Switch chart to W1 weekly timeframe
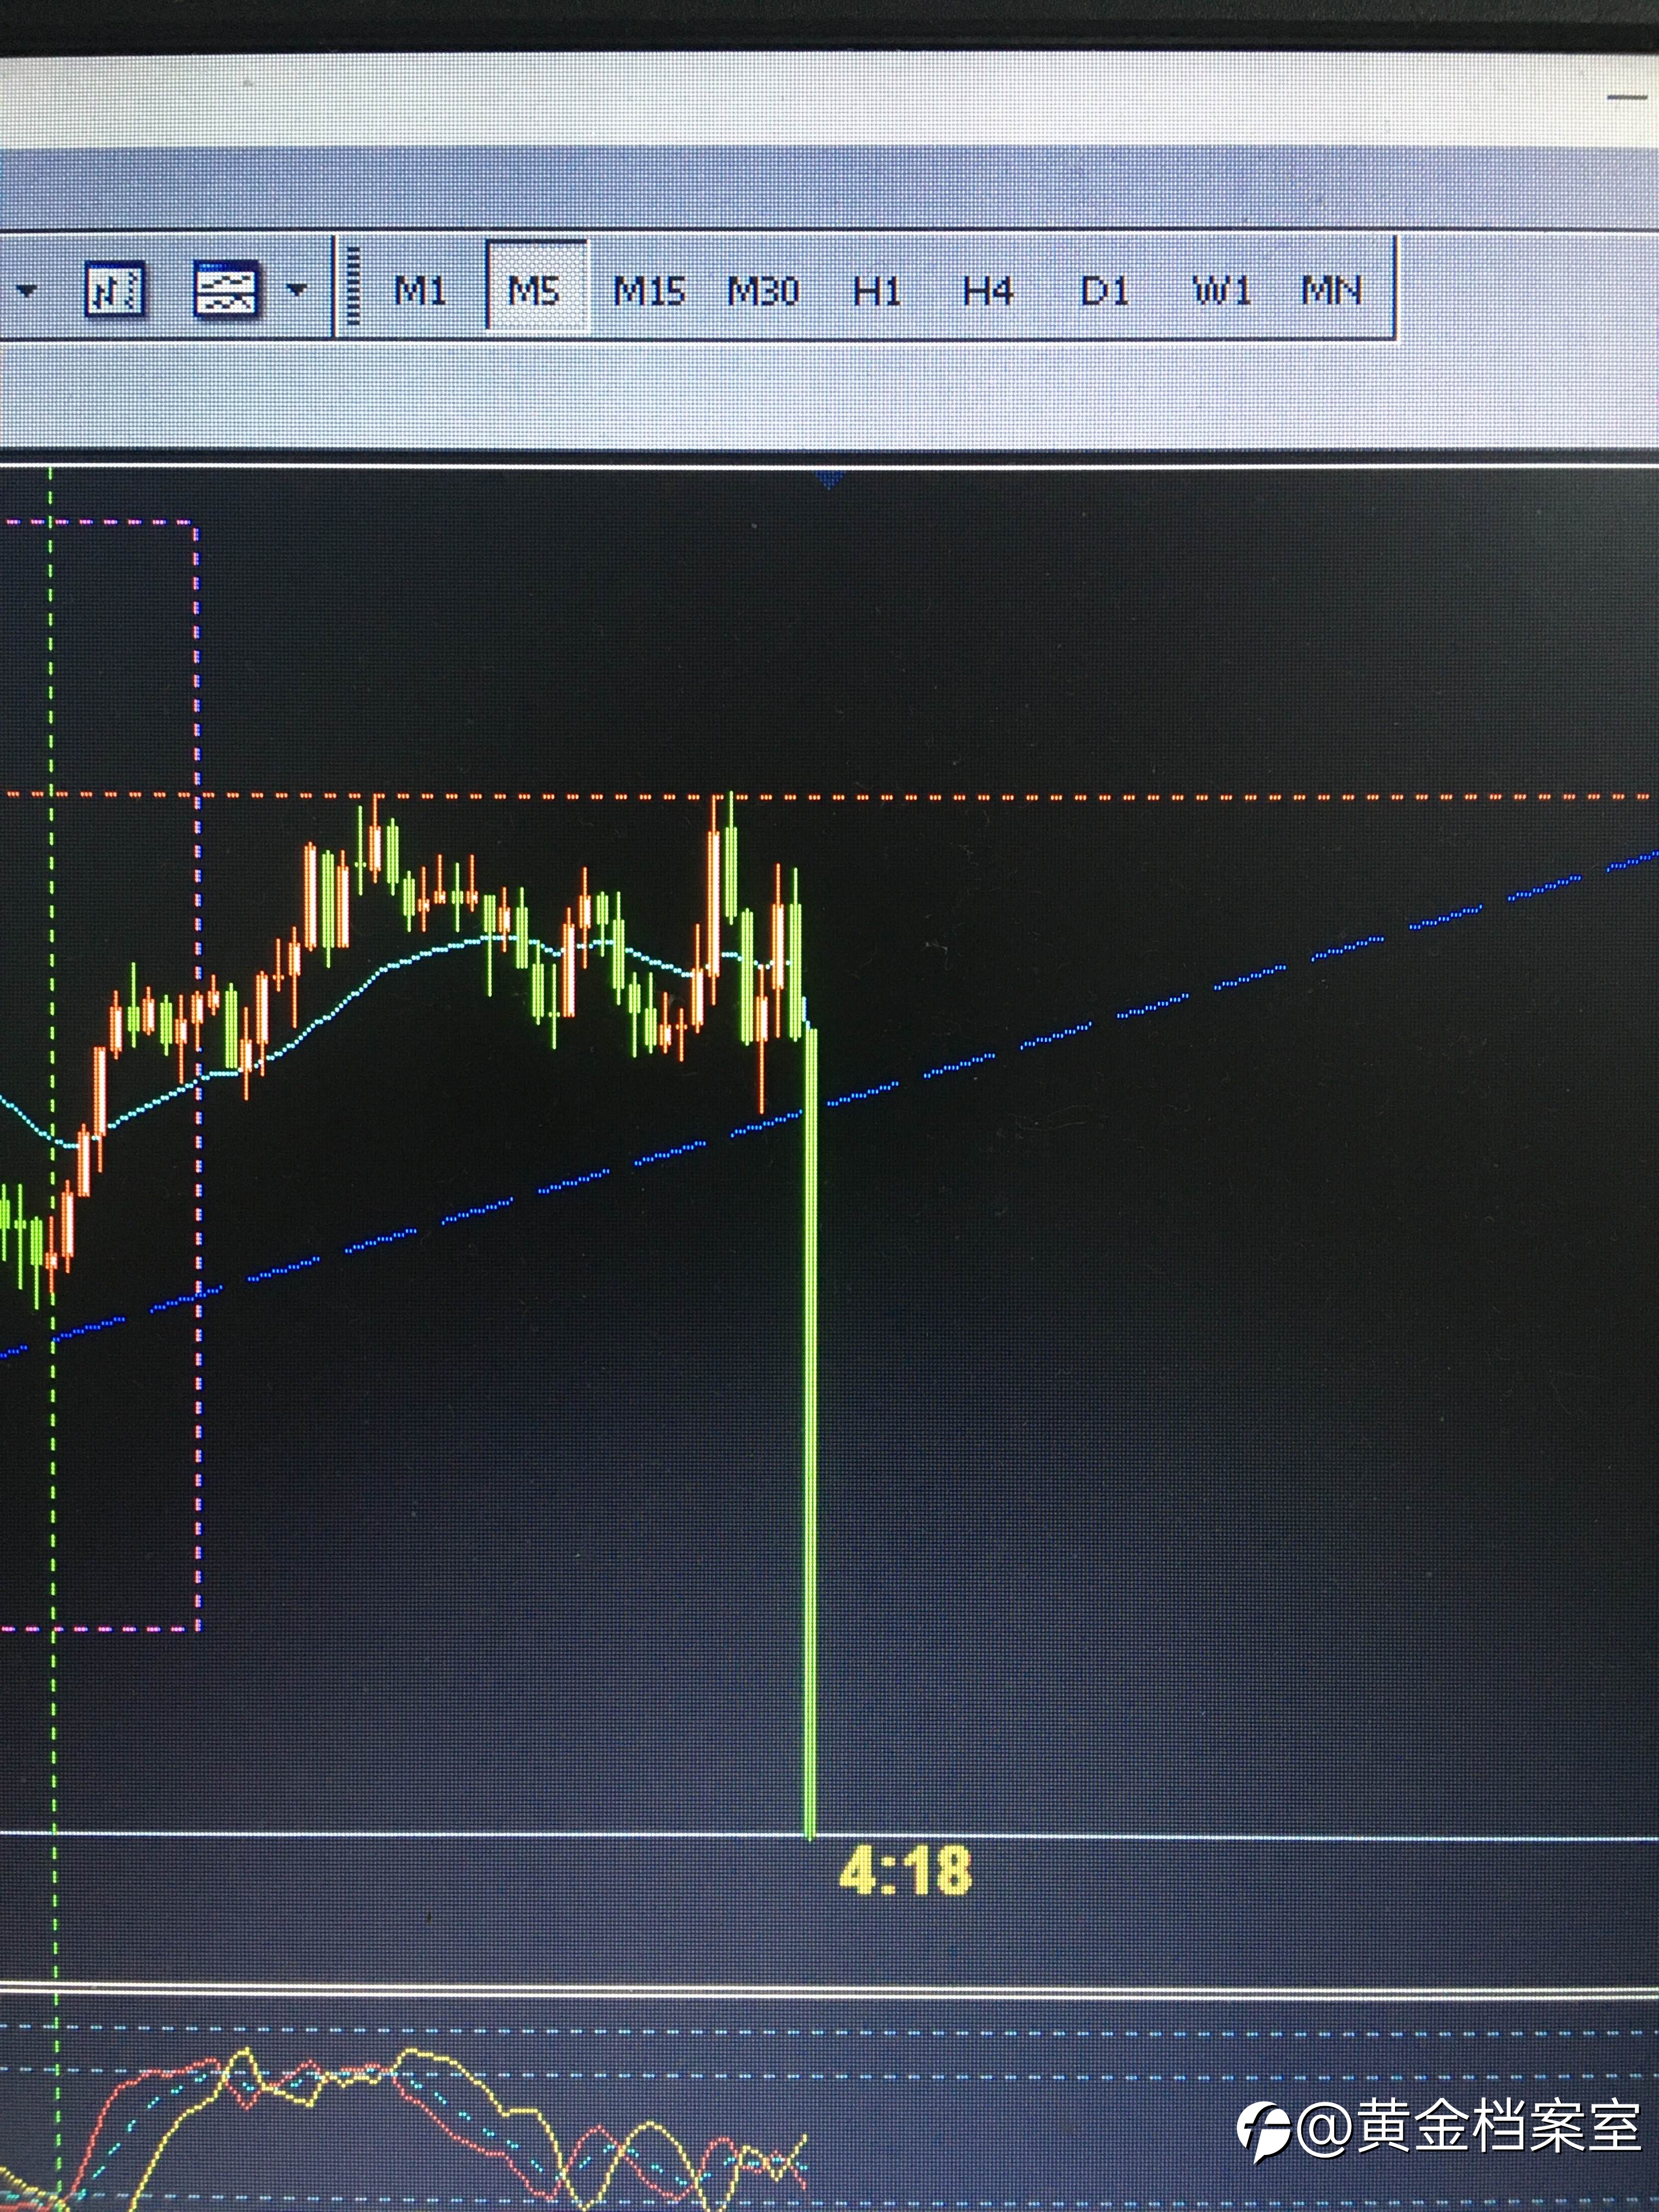This screenshot has width=1659, height=2212. pos(1222,291)
